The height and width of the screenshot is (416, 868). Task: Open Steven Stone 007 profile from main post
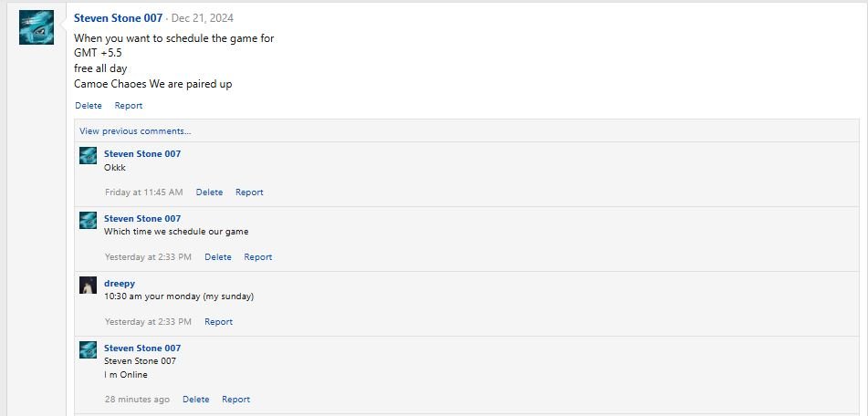pyautogui.click(x=118, y=17)
